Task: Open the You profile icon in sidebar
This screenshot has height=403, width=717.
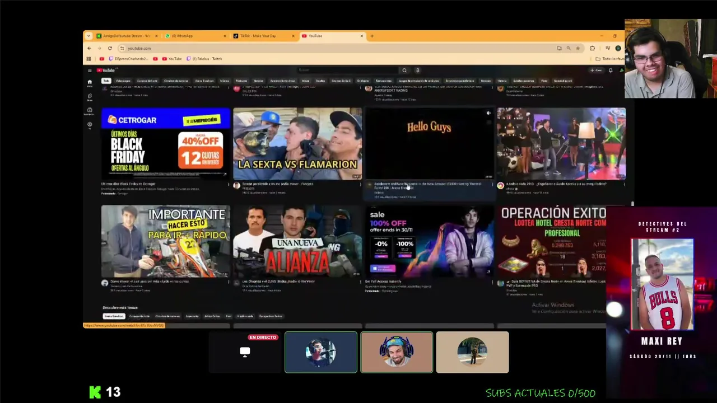Action: click(90, 125)
